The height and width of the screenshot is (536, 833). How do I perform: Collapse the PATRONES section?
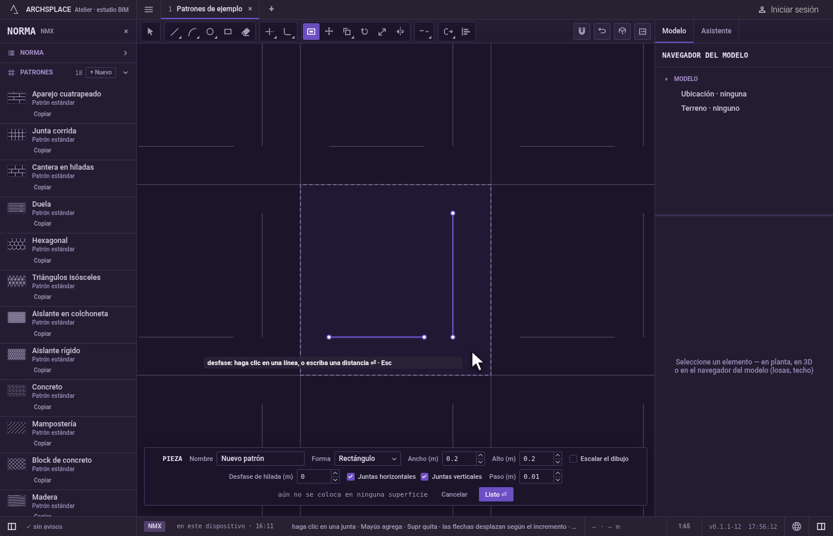pyautogui.click(x=126, y=73)
